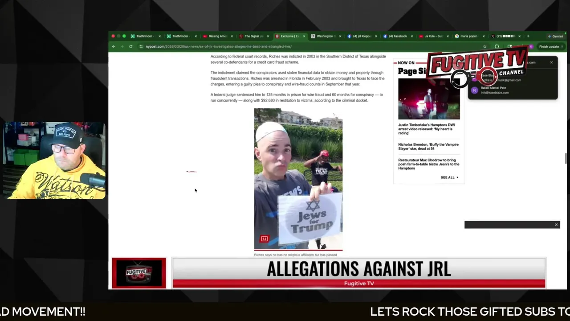Click the photo caption 'Riches says he has no religious affiliation'

point(295,255)
